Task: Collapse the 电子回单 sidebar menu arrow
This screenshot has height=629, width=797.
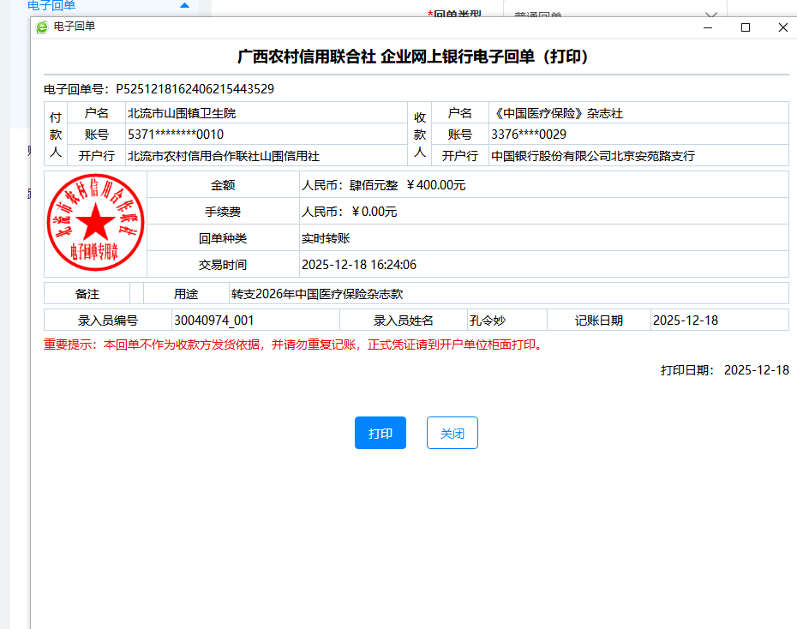Action: [184, 6]
